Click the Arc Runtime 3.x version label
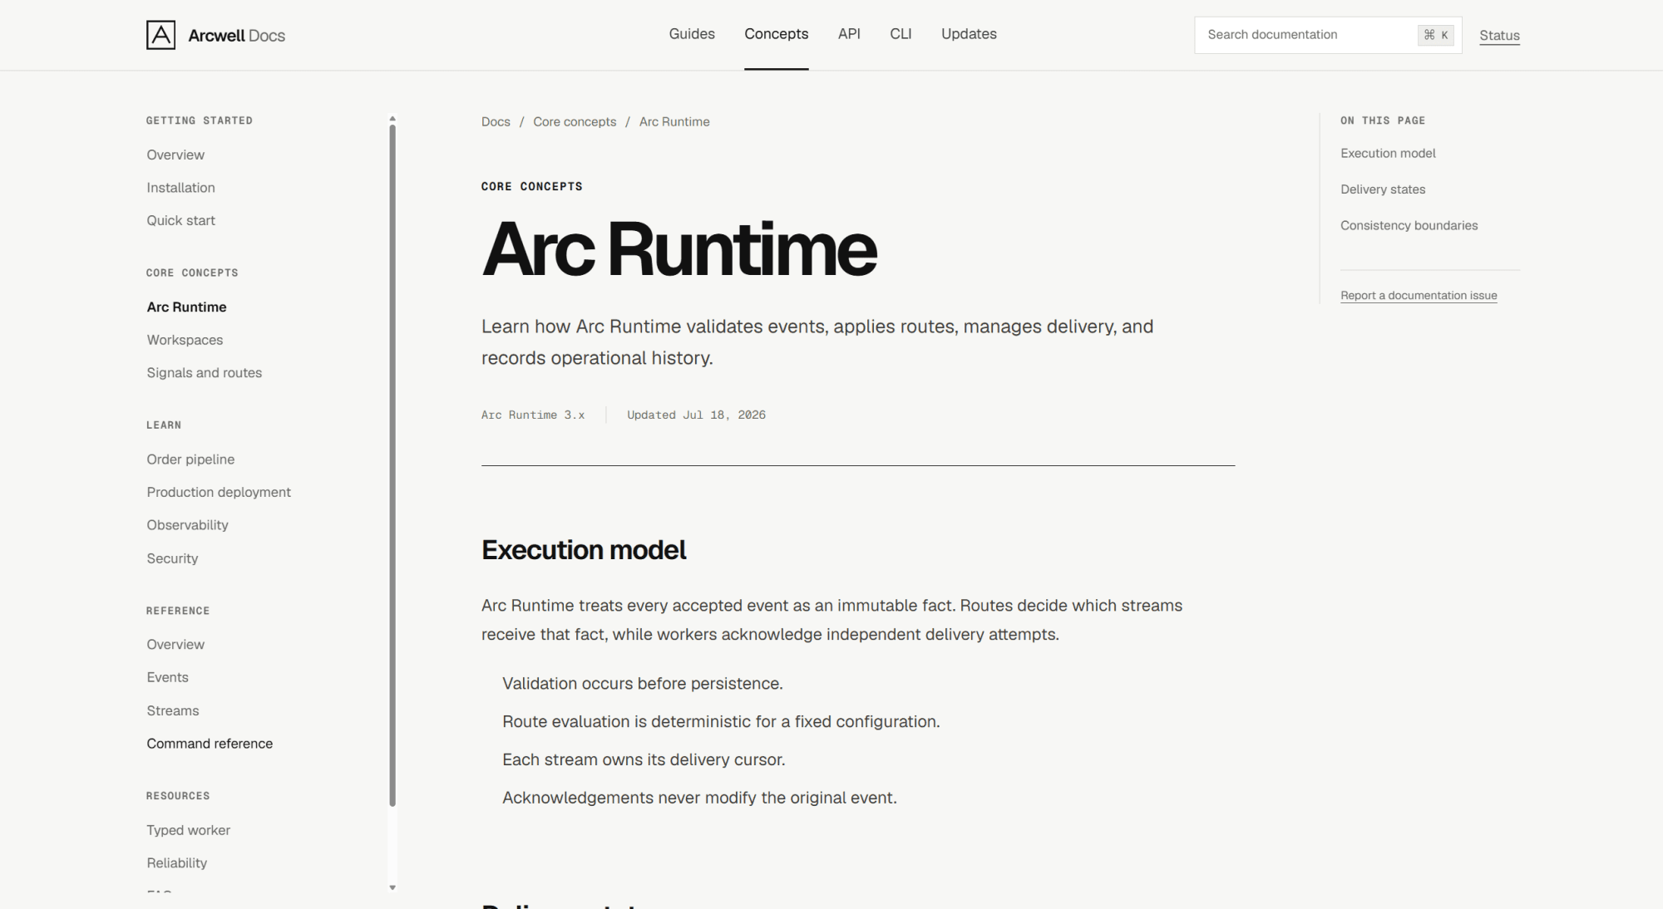This screenshot has width=1663, height=909. [533, 415]
